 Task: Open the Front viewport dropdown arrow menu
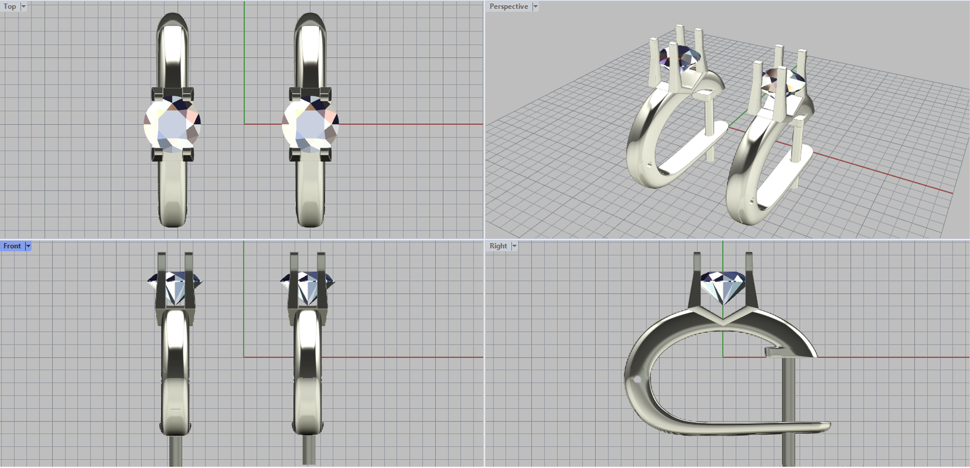click(28, 246)
